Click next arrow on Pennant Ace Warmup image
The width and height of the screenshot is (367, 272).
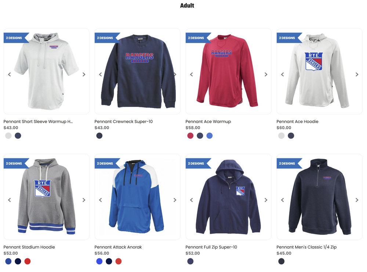[266, 75]
